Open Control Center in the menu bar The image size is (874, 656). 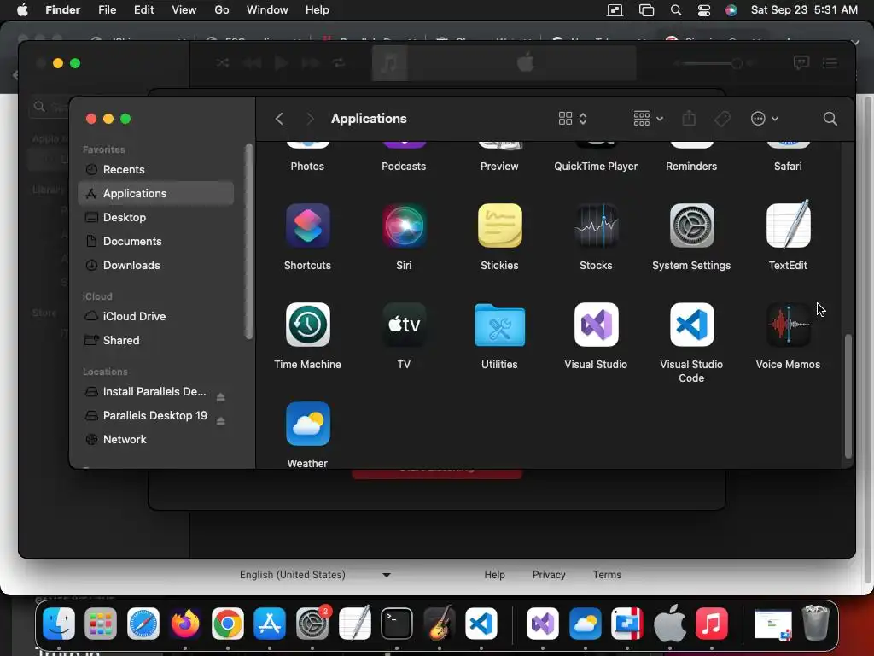[704, 10]
